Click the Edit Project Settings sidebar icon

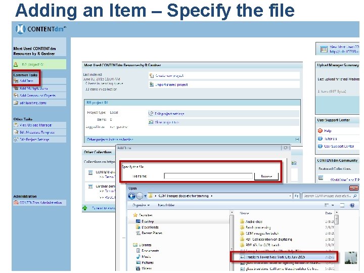(16, 140)
